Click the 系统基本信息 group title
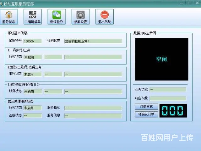Viewport: 201px width, 151px height. pos(18,33)
